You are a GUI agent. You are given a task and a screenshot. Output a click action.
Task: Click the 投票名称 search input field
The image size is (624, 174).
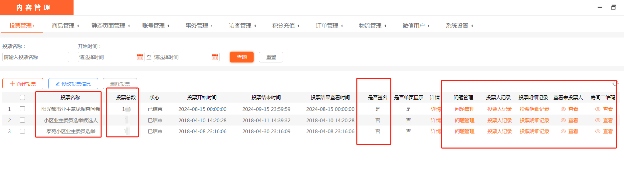click(36, 57)
